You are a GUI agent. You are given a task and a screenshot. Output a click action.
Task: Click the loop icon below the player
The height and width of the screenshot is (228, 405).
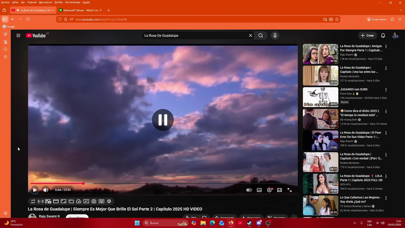coord(33,201)
